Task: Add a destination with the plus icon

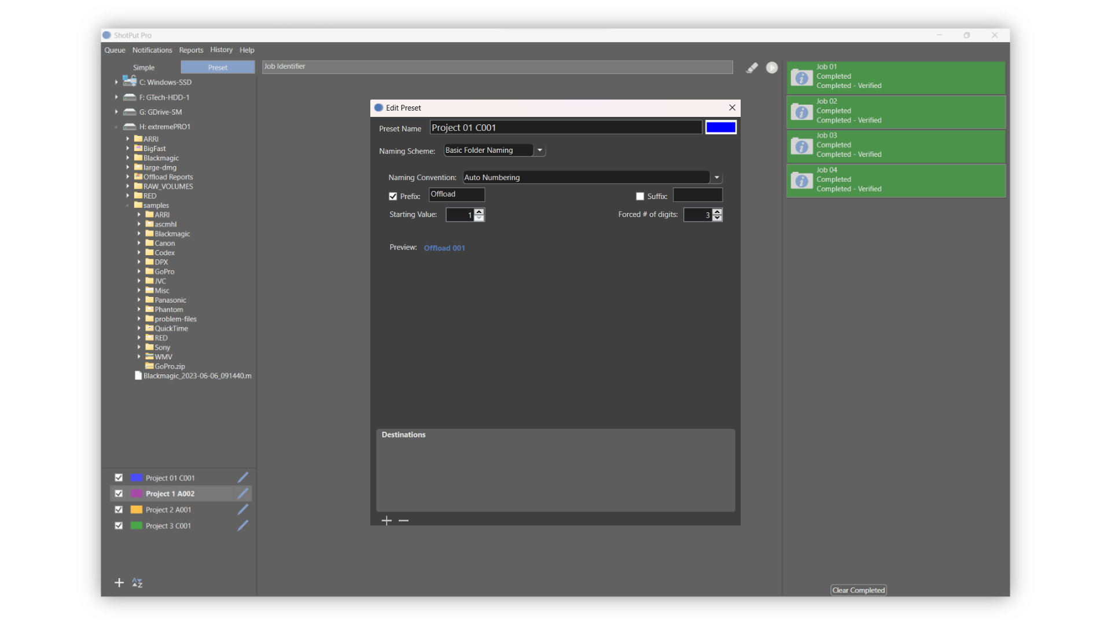Action: point(387,521)
